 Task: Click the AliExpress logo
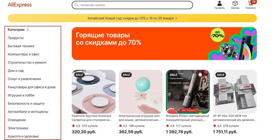pos(20,5)
